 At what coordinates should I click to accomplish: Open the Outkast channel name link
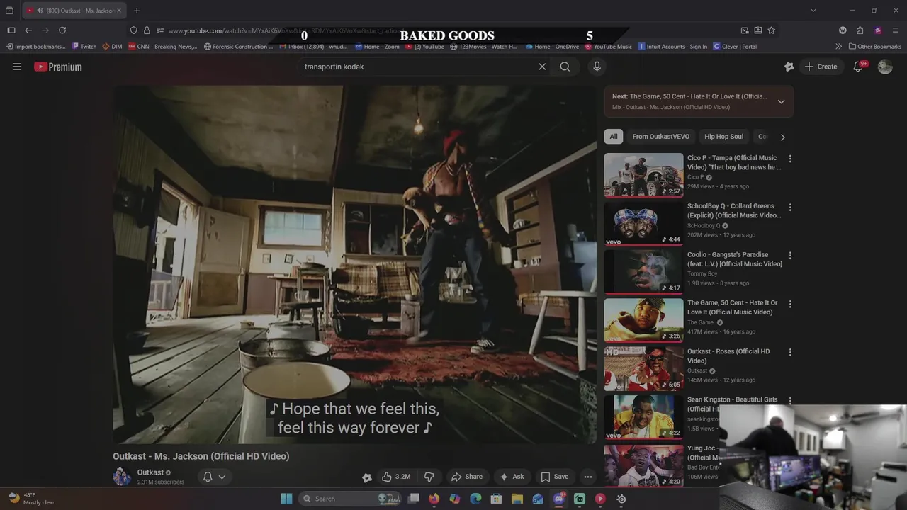pos(150,472)
